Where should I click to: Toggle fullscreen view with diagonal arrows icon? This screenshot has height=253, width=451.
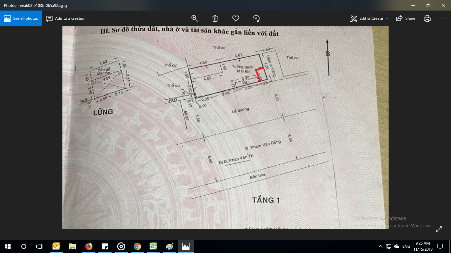(x=439, y=229)
